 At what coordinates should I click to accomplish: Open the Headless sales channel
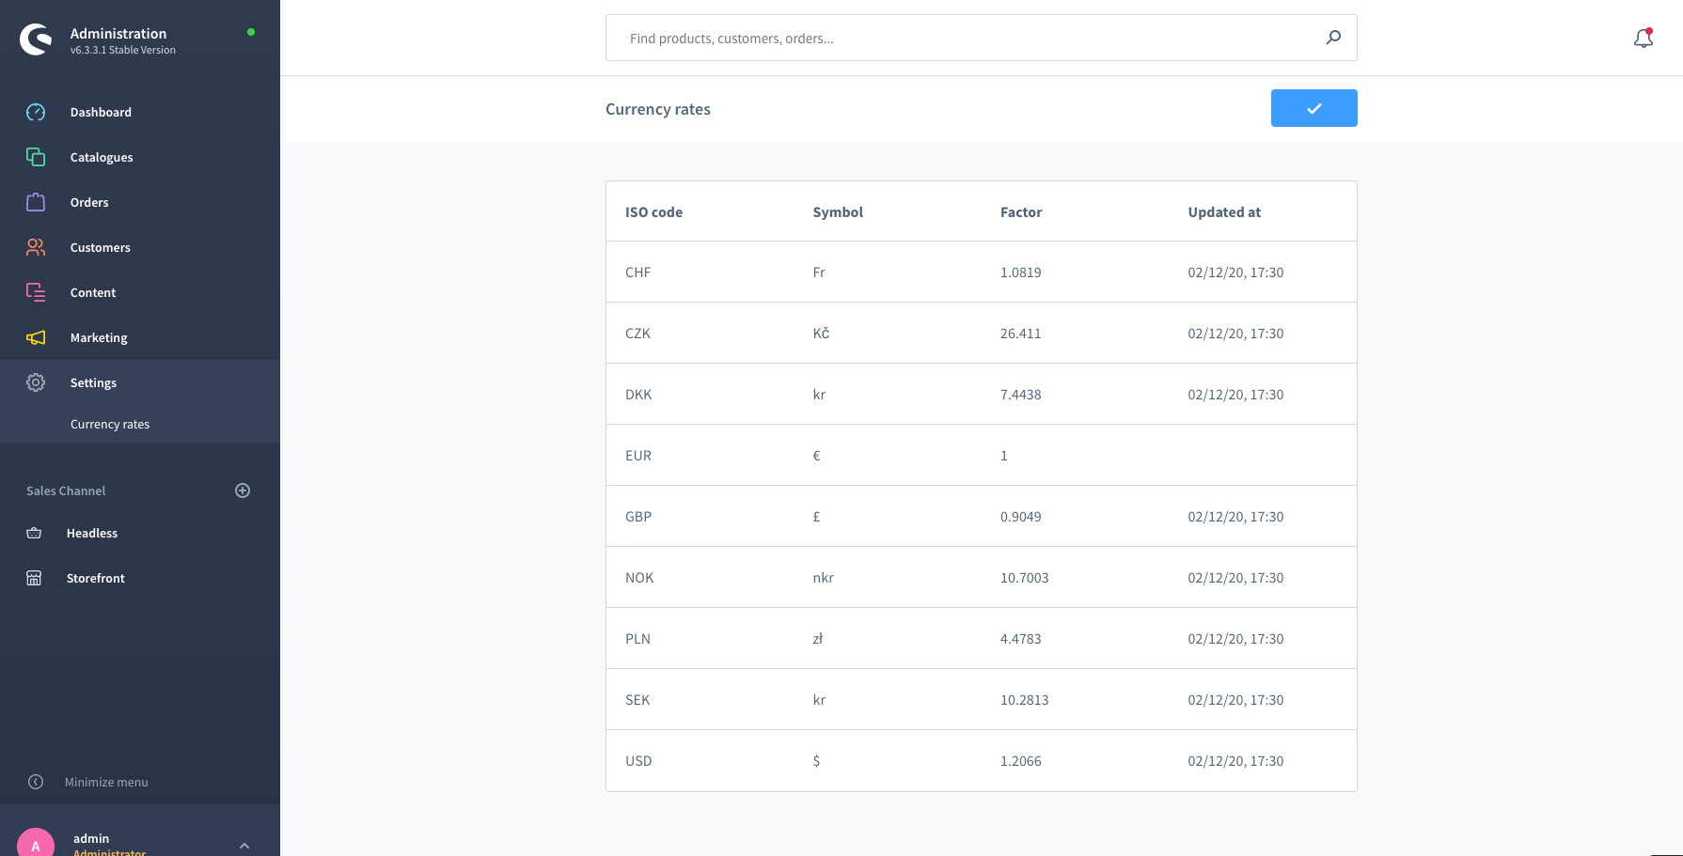[x=92, y=533]
